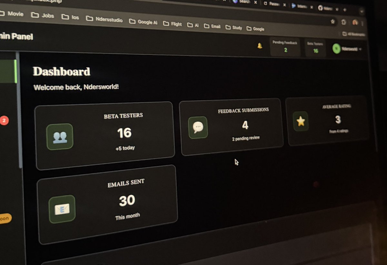Close the Passw... browser tab
The height and width of the screenshot is (265, 387).
[x=284, y=5]
